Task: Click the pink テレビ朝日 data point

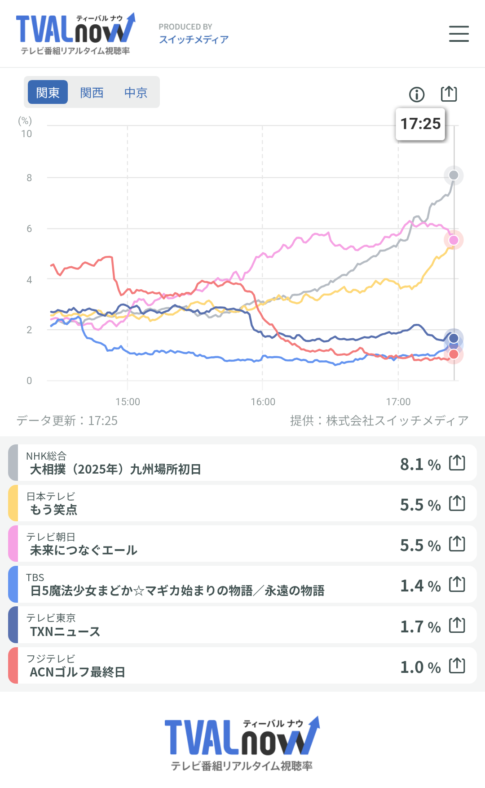Action: pyautogui.click(x=454, y=240)
